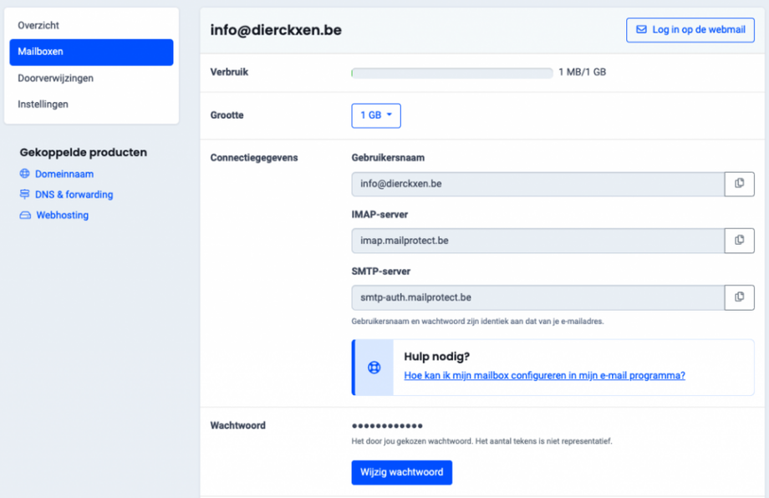769x498 pixels.
Task: Click the IMAP-server label
Action: [x=379, y=215]
